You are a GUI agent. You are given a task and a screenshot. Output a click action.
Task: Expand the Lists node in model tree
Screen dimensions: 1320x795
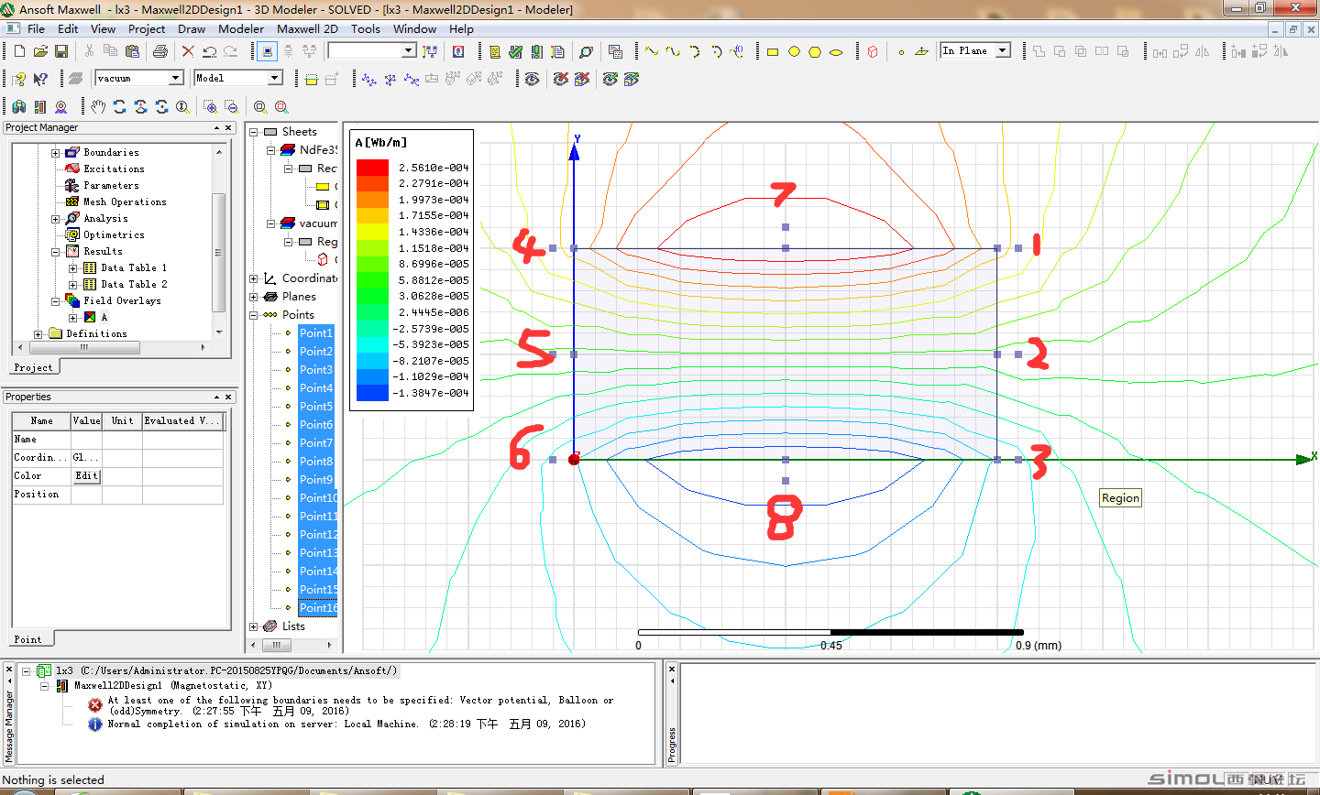point(254,626)
